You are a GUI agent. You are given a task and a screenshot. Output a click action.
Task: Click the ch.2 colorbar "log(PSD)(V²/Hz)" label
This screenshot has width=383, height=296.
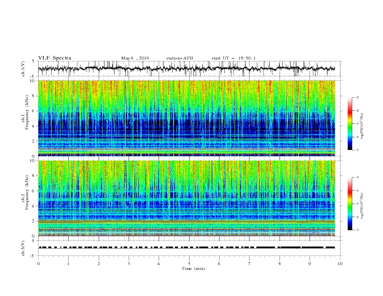pos(362,206)
